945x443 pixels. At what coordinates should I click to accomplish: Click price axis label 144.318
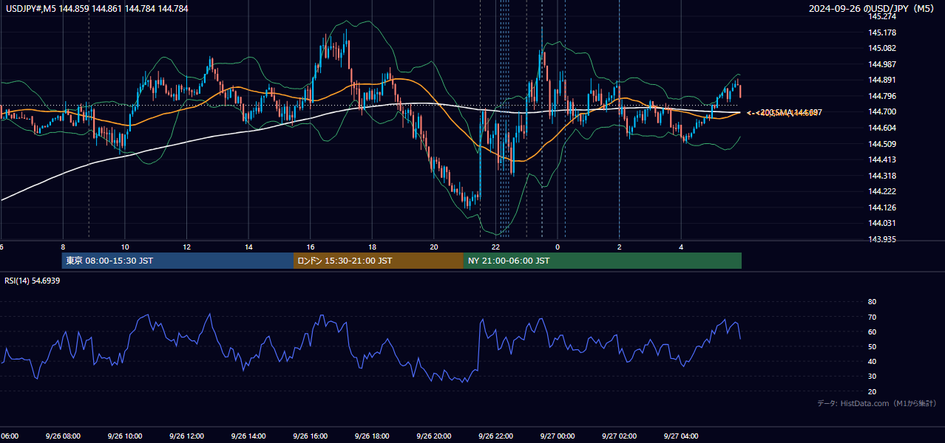point(882,176)
